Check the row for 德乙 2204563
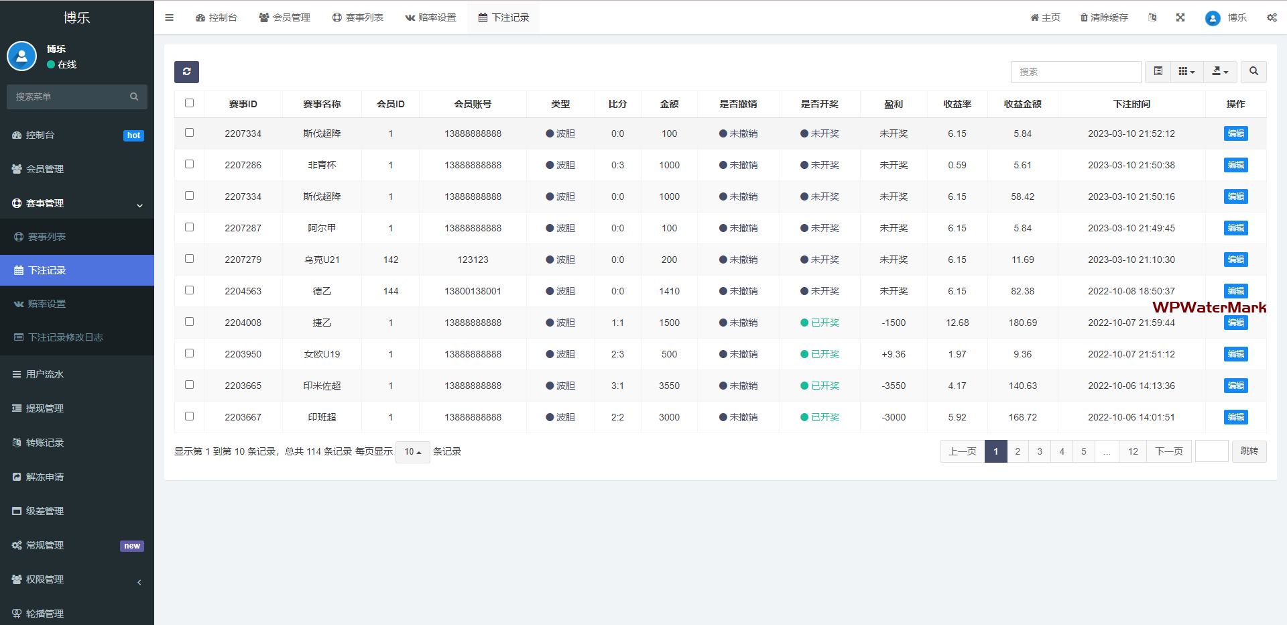This screenshot has width=1287, height=625. (189, 290)
